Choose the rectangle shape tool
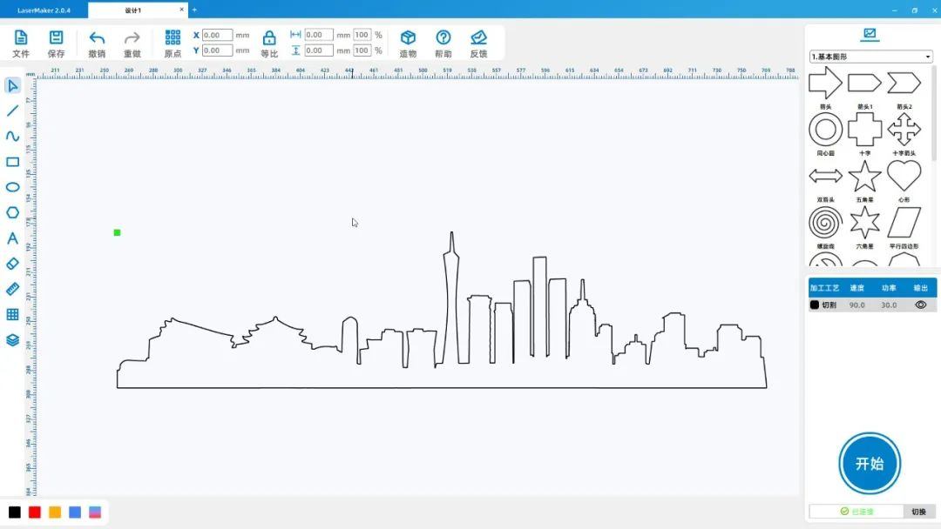Viewport: 941px width, 529px height. (13, 162)
